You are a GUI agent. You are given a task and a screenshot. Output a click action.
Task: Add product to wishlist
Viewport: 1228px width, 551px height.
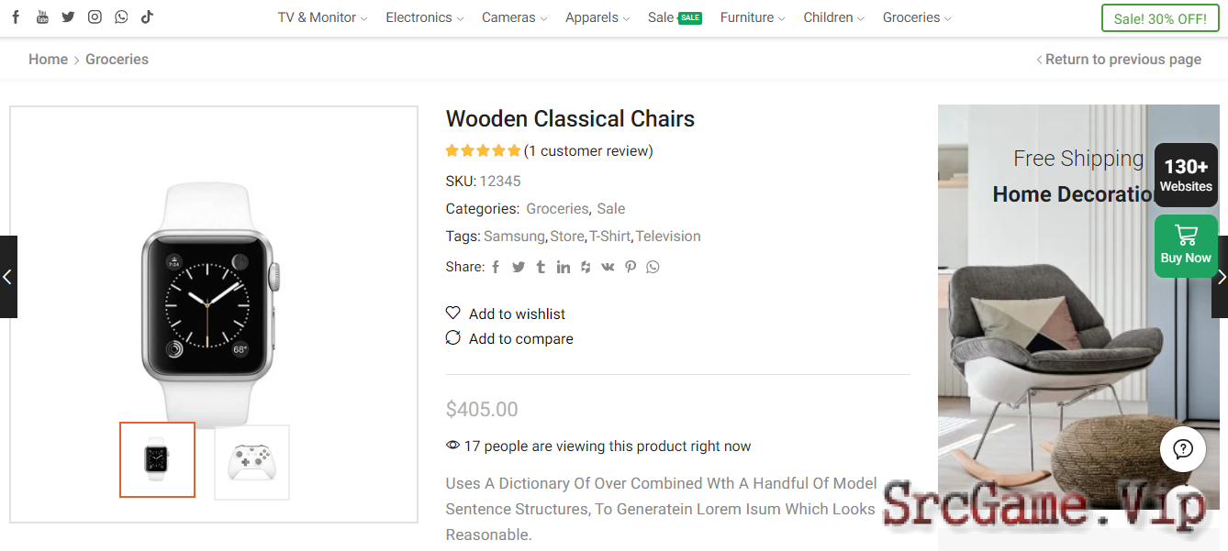click(506, 314)
